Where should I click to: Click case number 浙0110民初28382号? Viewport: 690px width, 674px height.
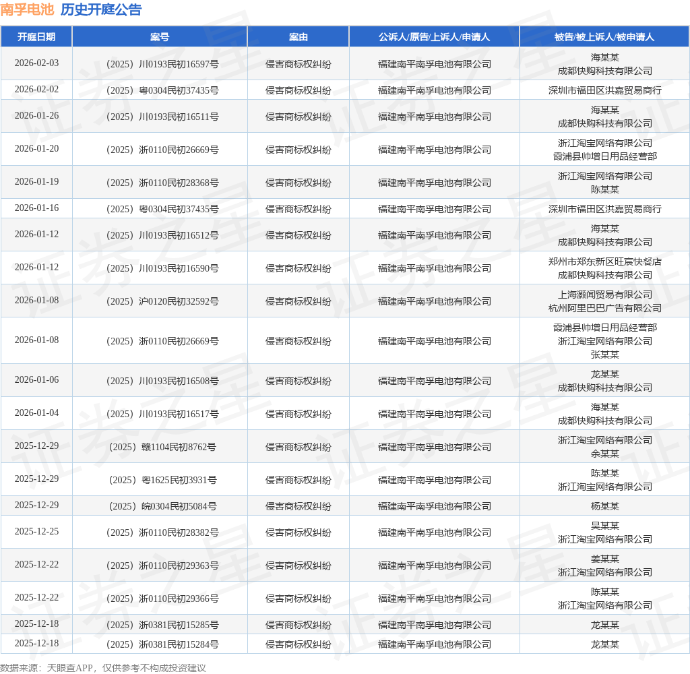tap(163, 532)
